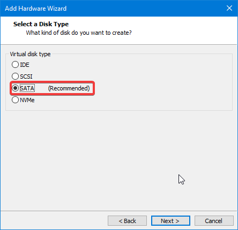Click the 'What kind of disk' subtitle
238x230 pixels.
click(79, 33)
